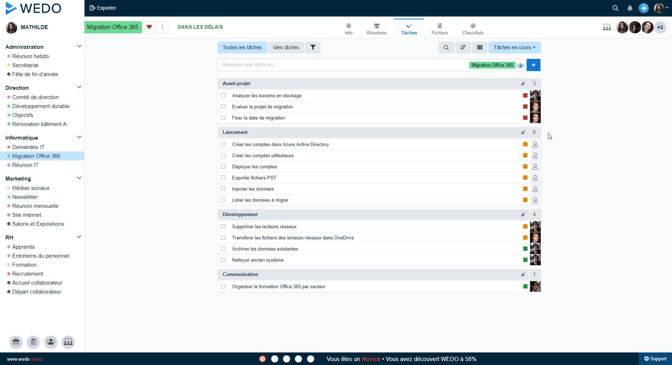The width and height of the screenshot is (672, 365).
Task: Open Salons et Expositions workspace
Action: [38, 224]
